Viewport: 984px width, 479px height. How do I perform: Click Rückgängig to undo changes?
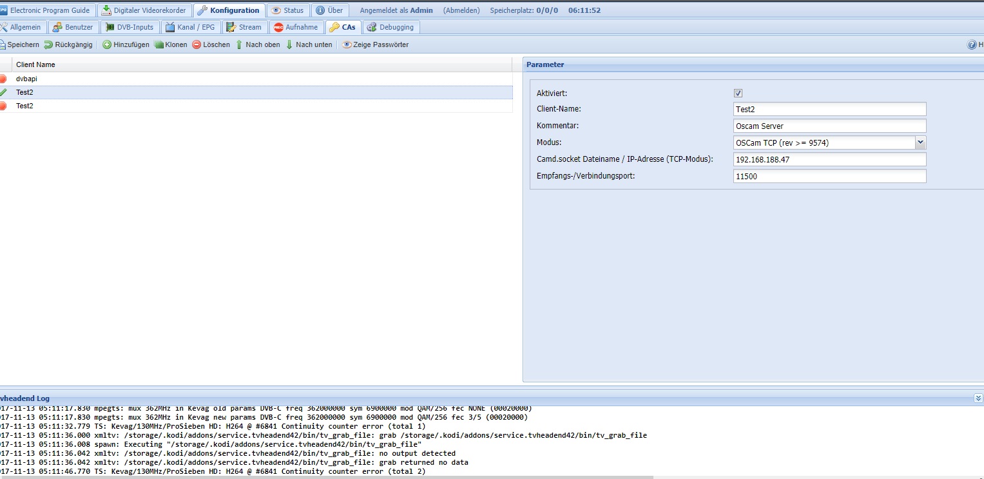68,44
